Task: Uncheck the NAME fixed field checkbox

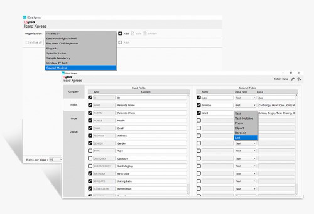Action: click(x=90, y=105)
